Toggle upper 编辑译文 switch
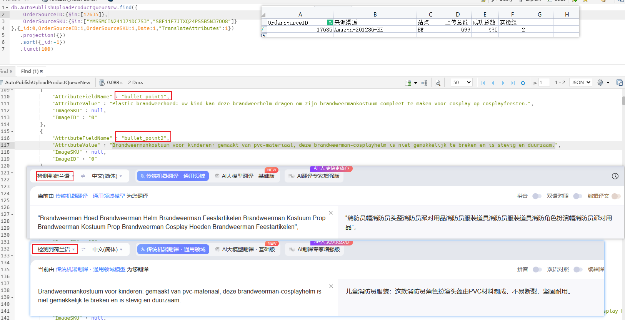Viewport: 625px width, 320px height. tap(616, 196)
